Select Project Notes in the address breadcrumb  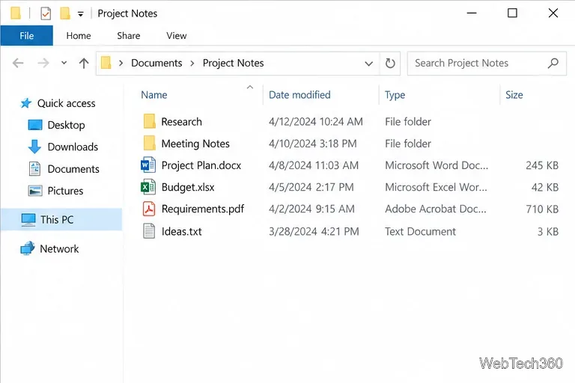234,63
